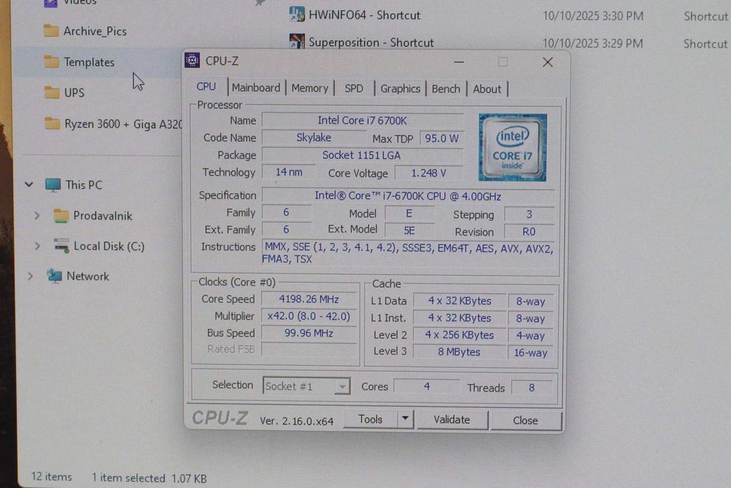
Task: Open the CPU-Z title bar app icon
Action: [192, 60]
